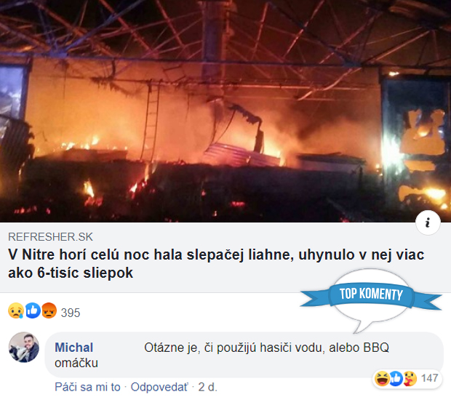Click the REFRESHER.SK source label
The height and width of the screenshot is (397, 451).
(x=50, y=237)
